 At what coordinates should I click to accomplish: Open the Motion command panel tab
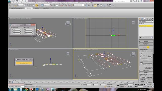click(x=147, y=19)
